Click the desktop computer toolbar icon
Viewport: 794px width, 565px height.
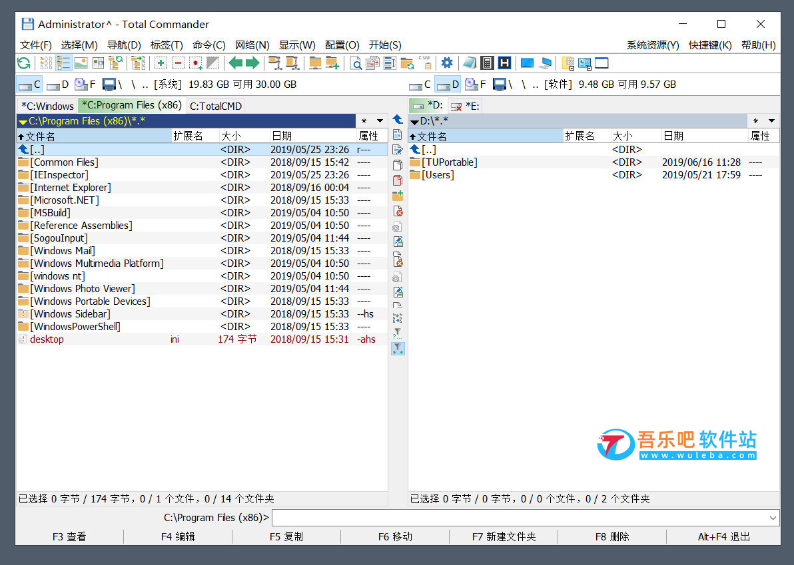tap(527, 63)
